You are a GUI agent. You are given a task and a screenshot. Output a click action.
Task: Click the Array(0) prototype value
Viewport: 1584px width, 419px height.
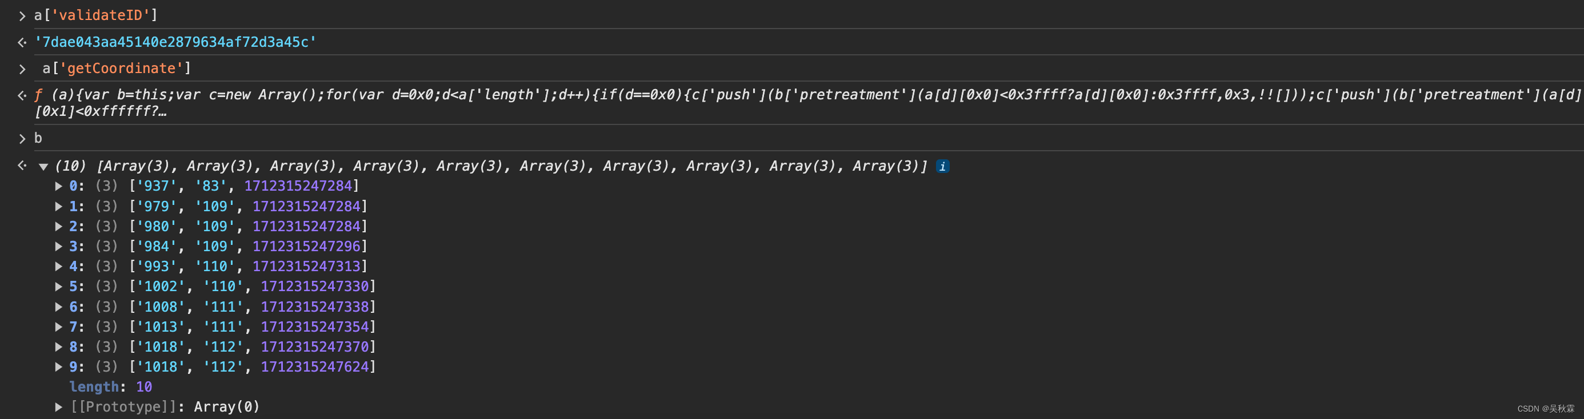227,406
